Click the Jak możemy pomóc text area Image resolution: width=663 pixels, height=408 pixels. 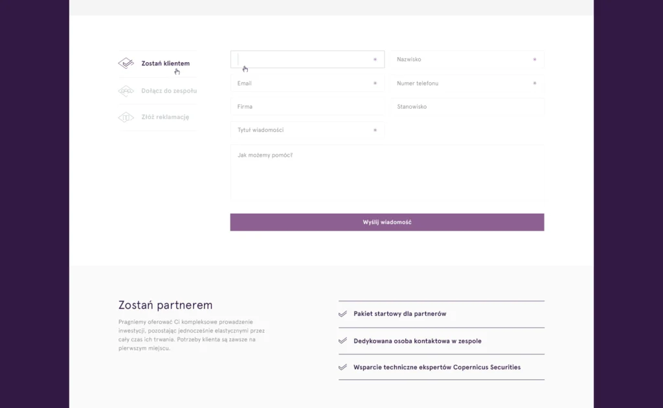click(x=387, y=173)
